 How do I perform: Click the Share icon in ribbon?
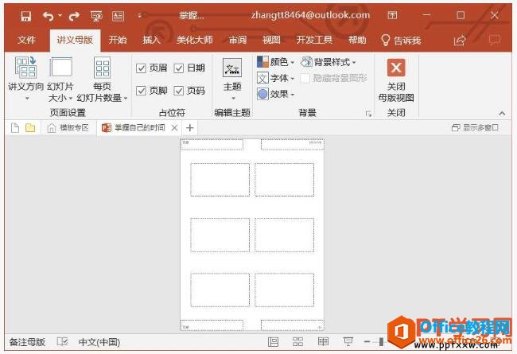point(460,41)
